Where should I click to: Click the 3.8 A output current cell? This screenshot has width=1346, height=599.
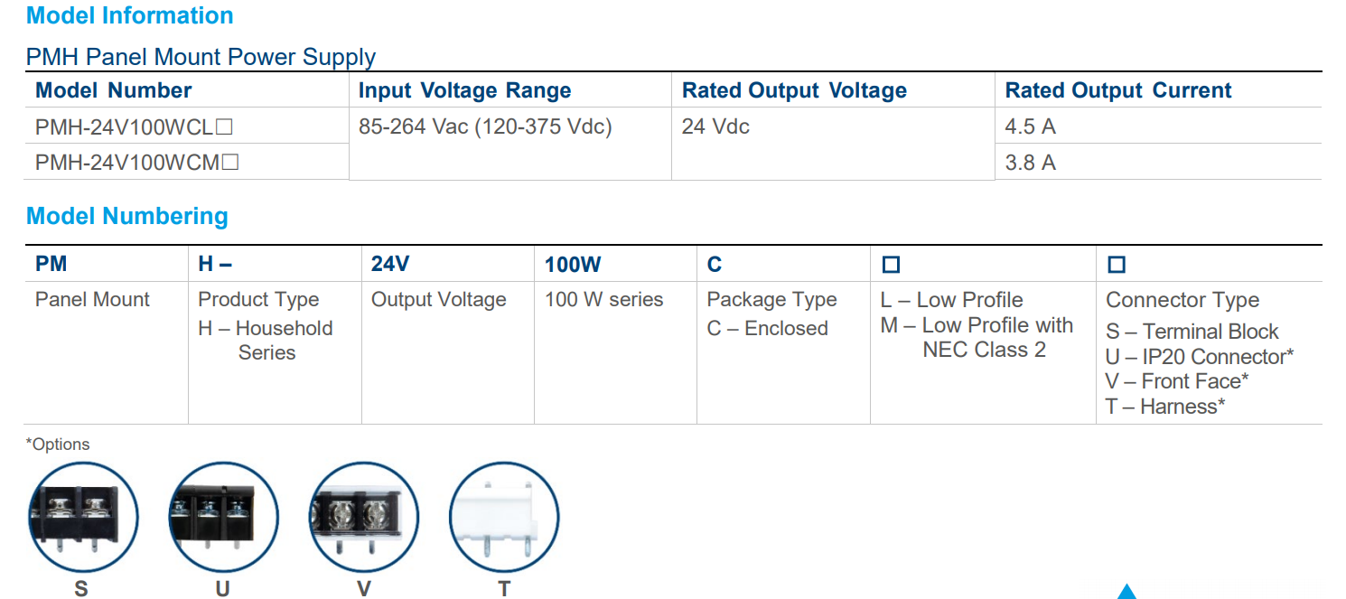pos(1030,164)
